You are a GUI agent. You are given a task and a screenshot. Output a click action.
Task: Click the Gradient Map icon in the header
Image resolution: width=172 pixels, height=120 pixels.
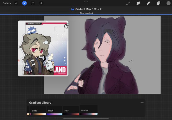[x=73, y=9]
